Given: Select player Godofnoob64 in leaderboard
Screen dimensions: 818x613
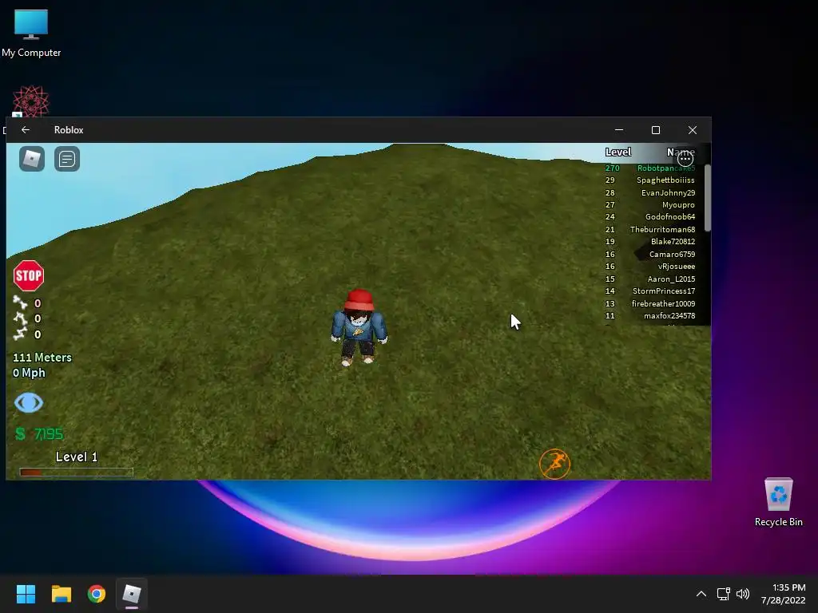Looking at the screenshot, I should (670, 217).
